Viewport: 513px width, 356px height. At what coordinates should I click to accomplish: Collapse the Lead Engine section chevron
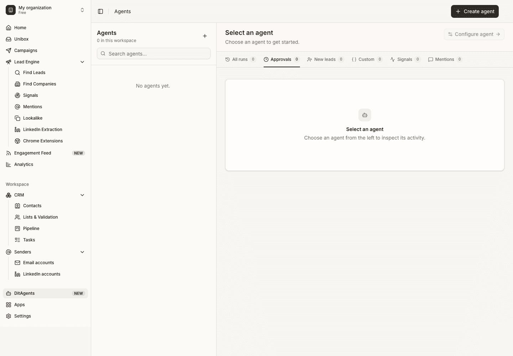(x=82, y=62)
